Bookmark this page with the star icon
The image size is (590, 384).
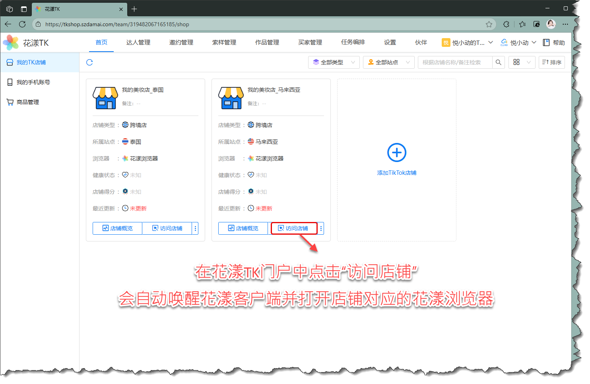[489, 24]
